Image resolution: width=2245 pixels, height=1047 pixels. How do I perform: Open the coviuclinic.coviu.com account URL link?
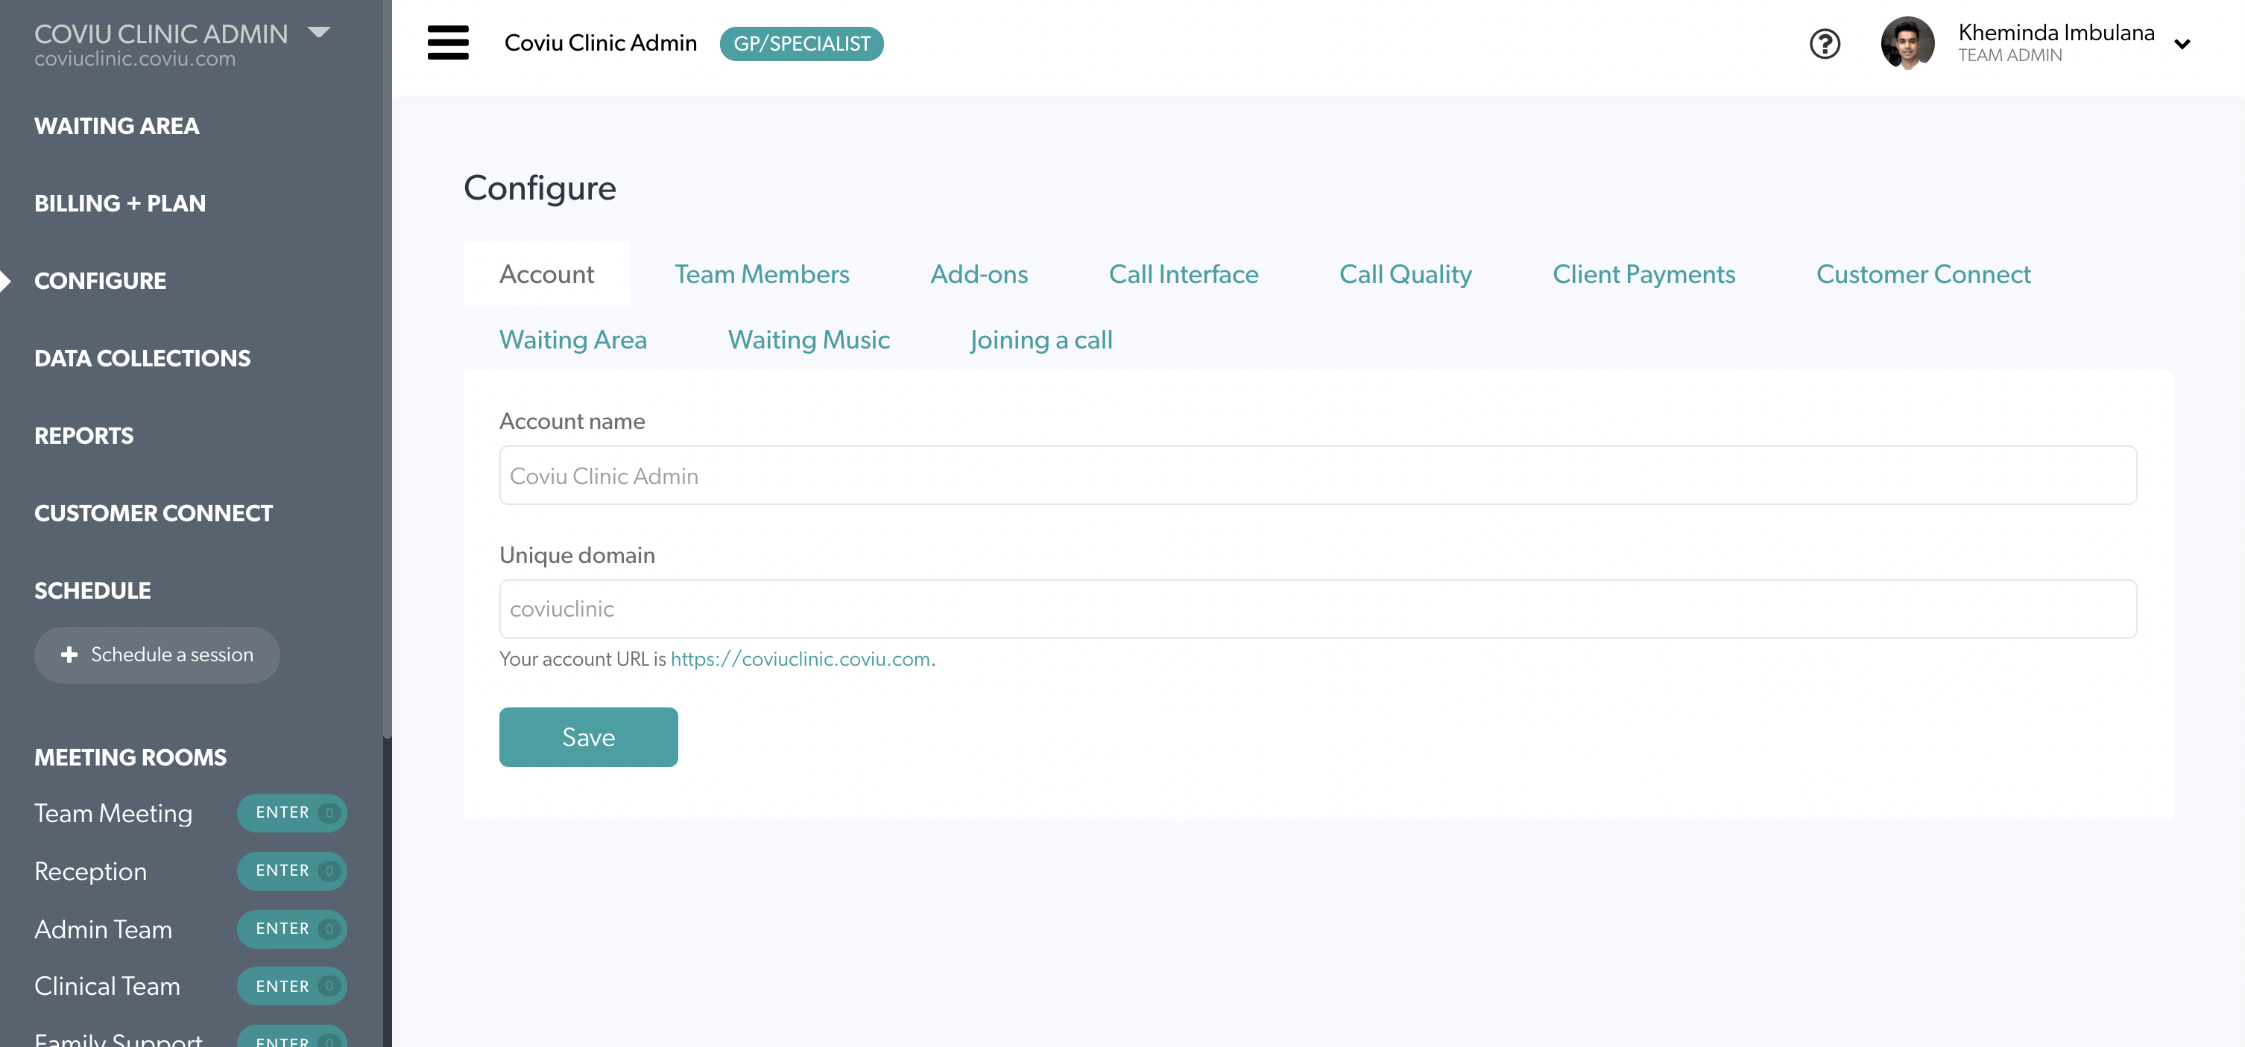[x=800, y=659]
